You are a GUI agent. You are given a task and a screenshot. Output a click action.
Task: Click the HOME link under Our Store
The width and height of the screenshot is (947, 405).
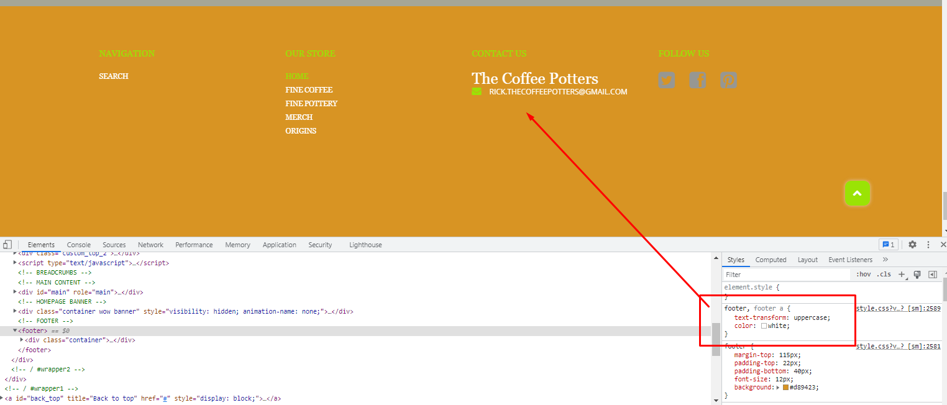pos(297,76)
